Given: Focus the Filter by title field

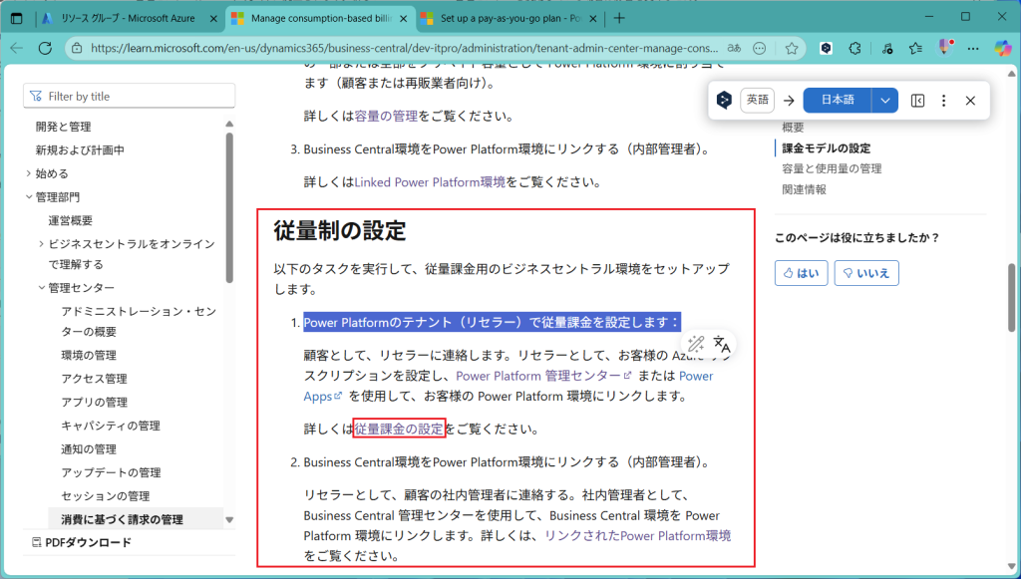Looking at the screenshot, I should tap(129, 96).
